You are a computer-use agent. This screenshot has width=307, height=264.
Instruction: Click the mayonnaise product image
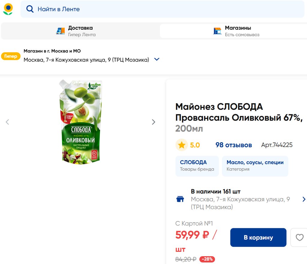pyautogui.click(x=81, y=122)
